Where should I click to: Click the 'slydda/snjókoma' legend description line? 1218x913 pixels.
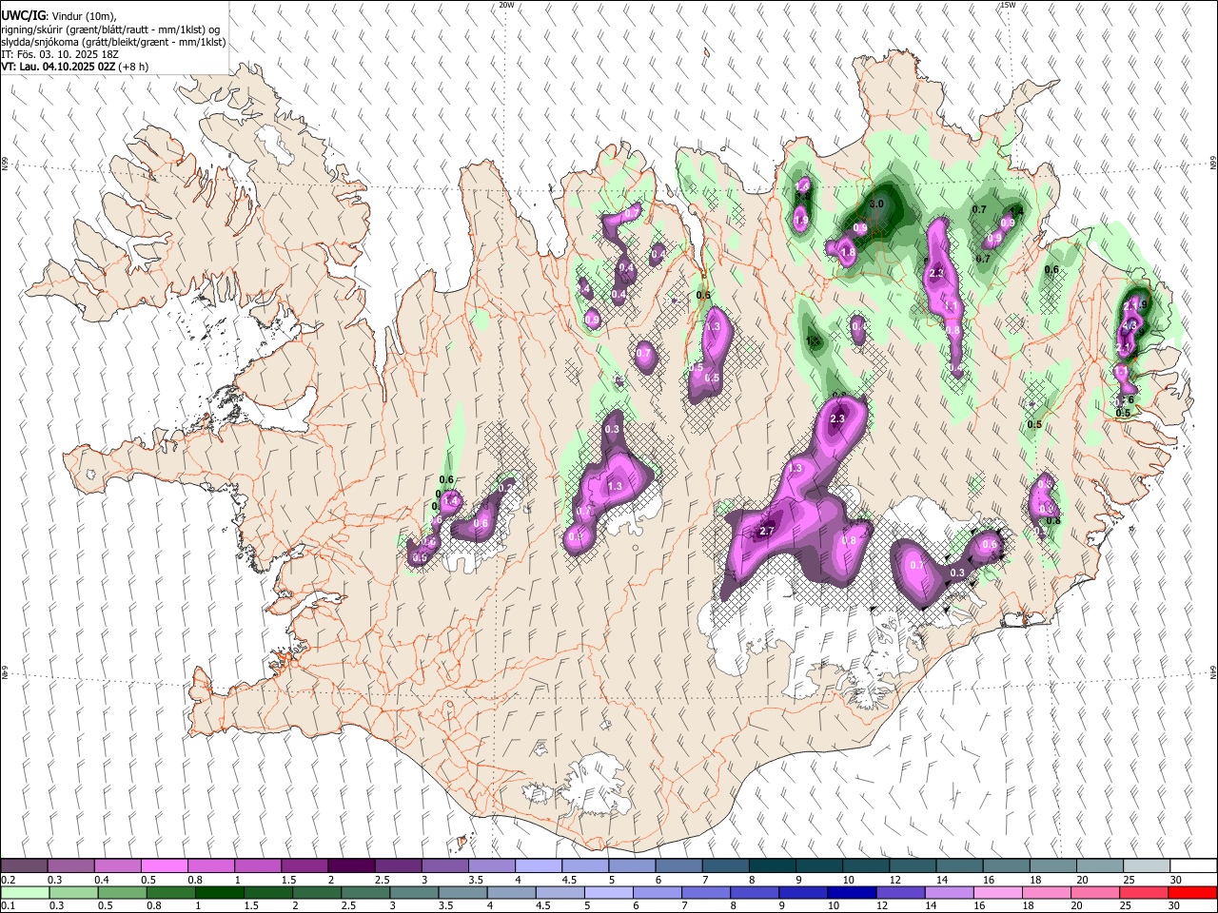[x=112, y=42]
